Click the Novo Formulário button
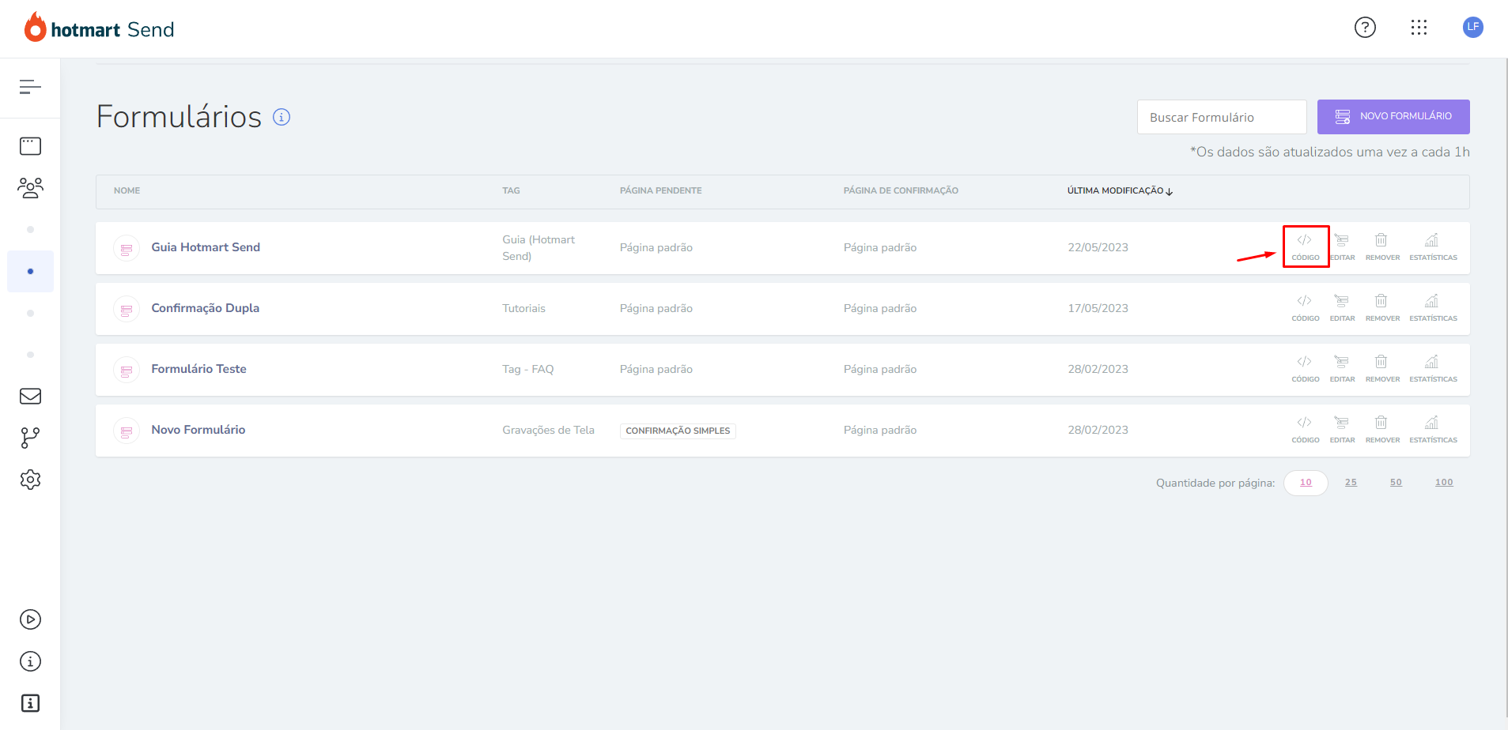Image resolution: width=1508 pixels, height=730 pixels. pyautogui.click(x=1393, y=117)
